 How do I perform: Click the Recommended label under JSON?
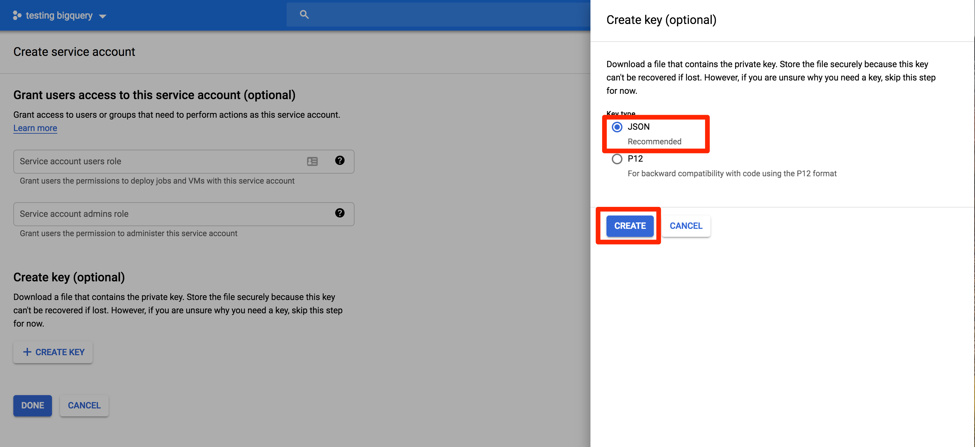tap(654, 142)
